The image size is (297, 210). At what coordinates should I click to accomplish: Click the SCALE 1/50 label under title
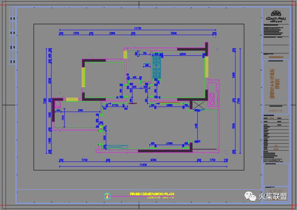click(168, 198)
